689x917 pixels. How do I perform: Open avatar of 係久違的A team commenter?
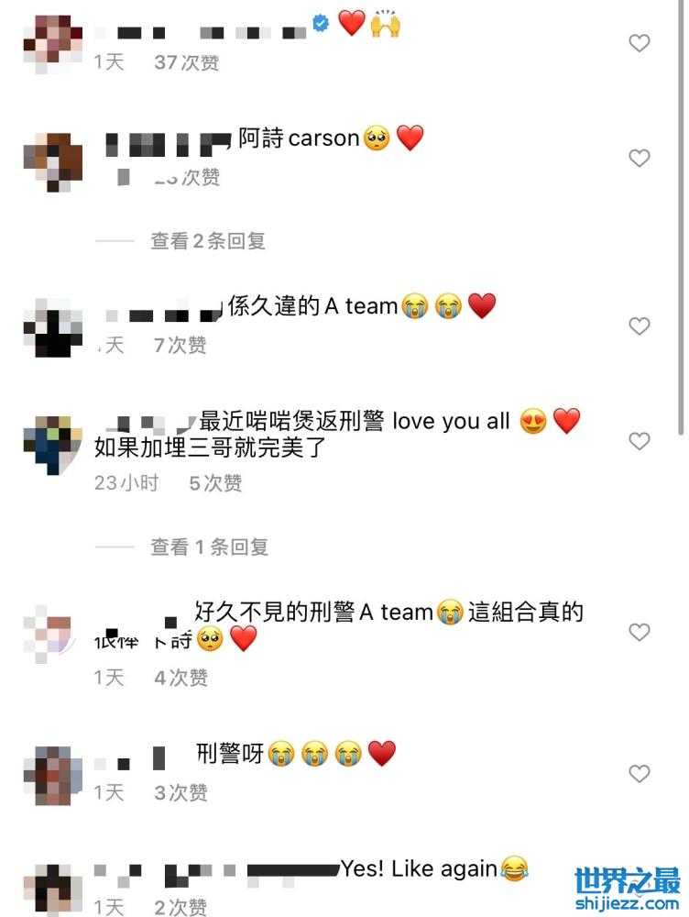tap(52, 327)
